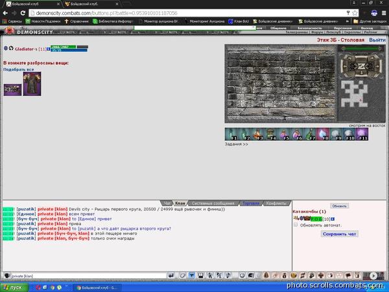Pick up the small purple-background item

pyautogui.click(x=13, y=90)
